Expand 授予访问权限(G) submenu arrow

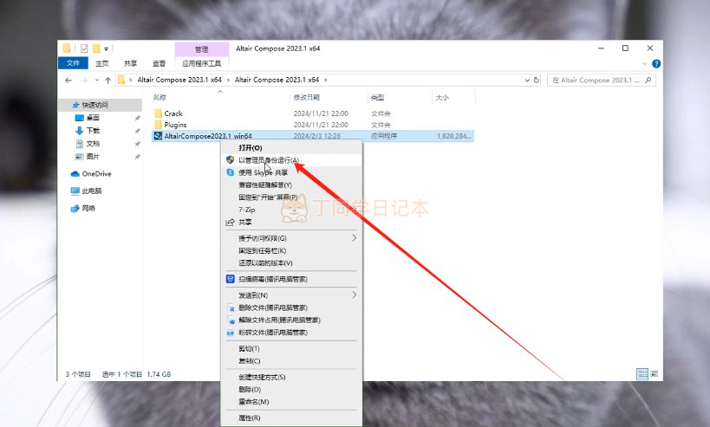click(354, 238)
